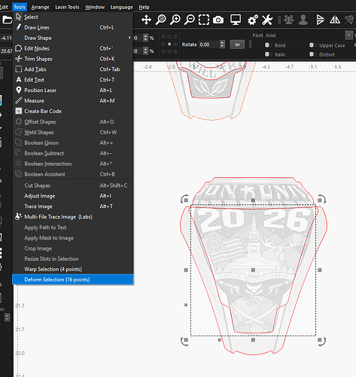
Task: Click the Rotate angle input field
Action: coord(209,44)
